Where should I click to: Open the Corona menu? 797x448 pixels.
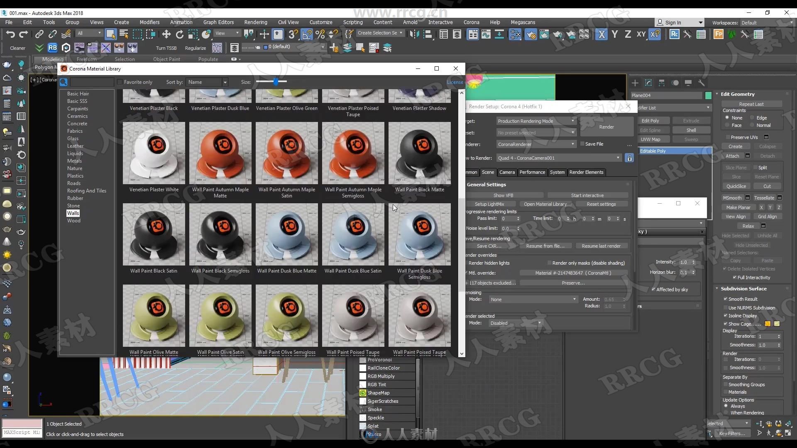click(471, 22)
